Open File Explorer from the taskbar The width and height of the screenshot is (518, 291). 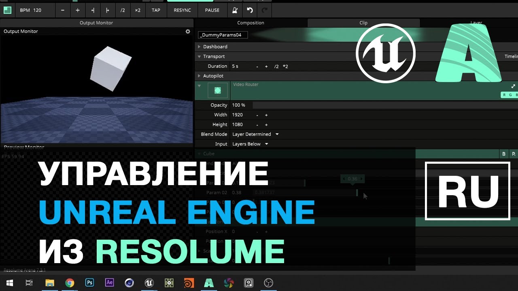49,283
